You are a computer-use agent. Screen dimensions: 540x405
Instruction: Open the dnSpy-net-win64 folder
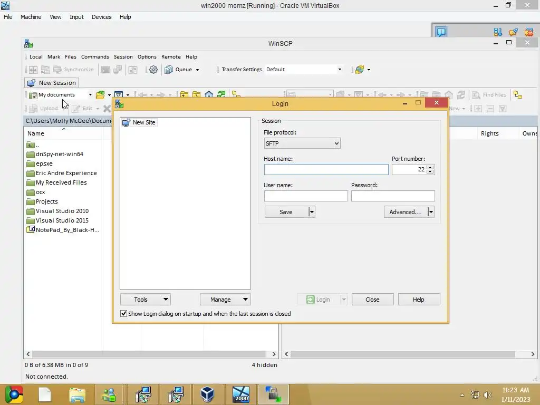[55, 154]
